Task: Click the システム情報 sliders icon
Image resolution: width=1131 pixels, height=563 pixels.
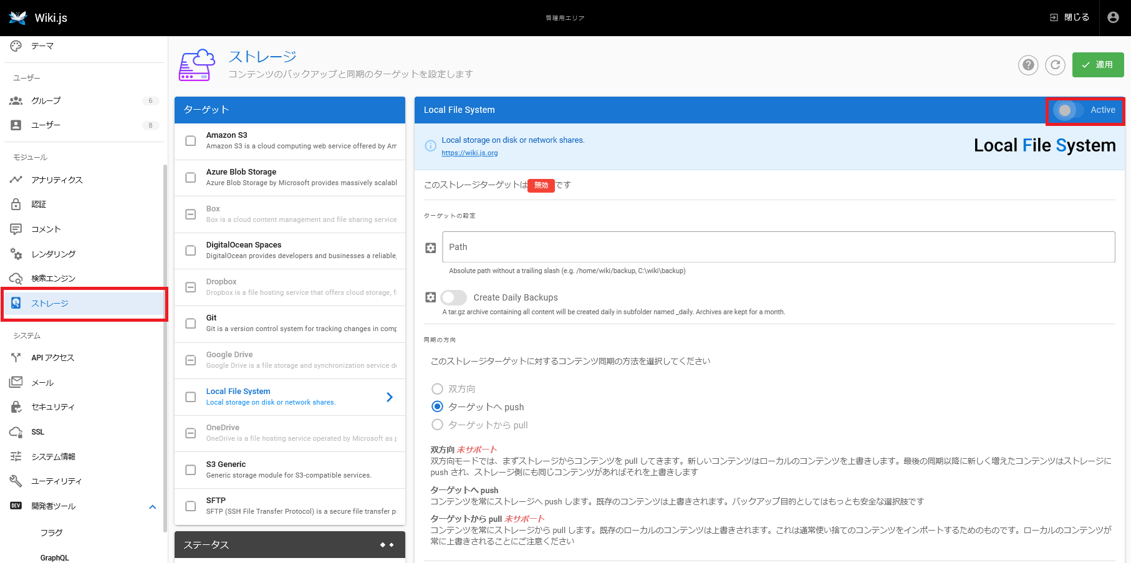Action: (16, 456)
